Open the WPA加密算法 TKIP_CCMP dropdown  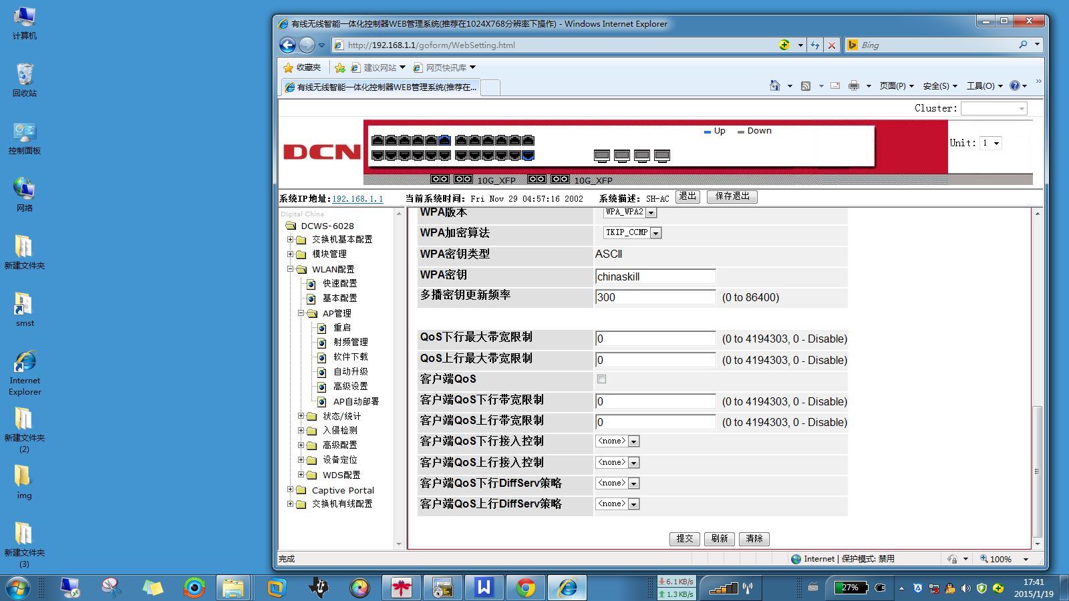click(x=632, y=233)
